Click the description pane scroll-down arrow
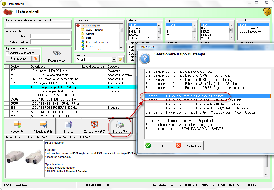 click(x=266, y=174)
